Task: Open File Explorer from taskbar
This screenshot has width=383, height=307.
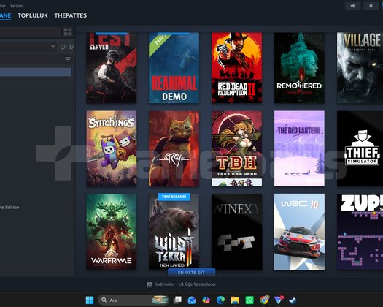Action: coord(235,300)
